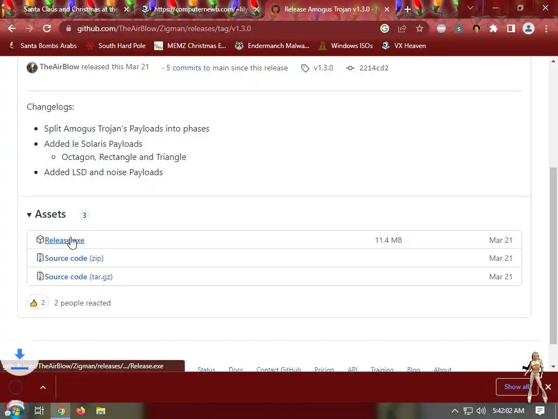Viewport: 558px width, 419px height.
Task: Open the Windows Start button with Santa hat
Action: coord(14,410)
